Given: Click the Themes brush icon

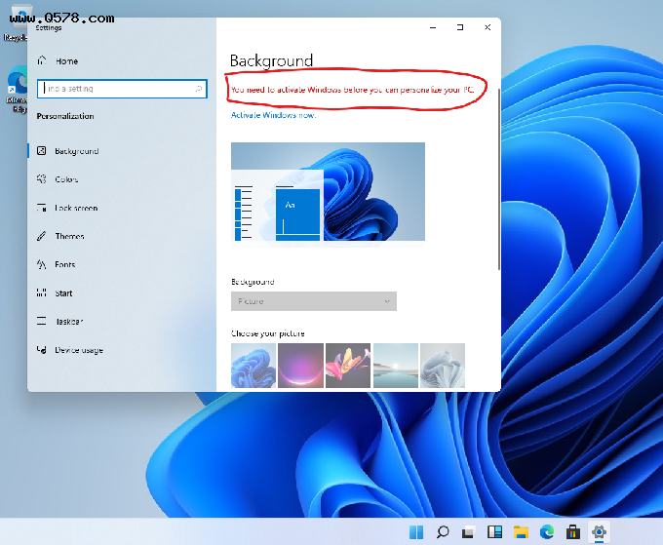Looking at the screenshot, I should click(x=41, y=236).
